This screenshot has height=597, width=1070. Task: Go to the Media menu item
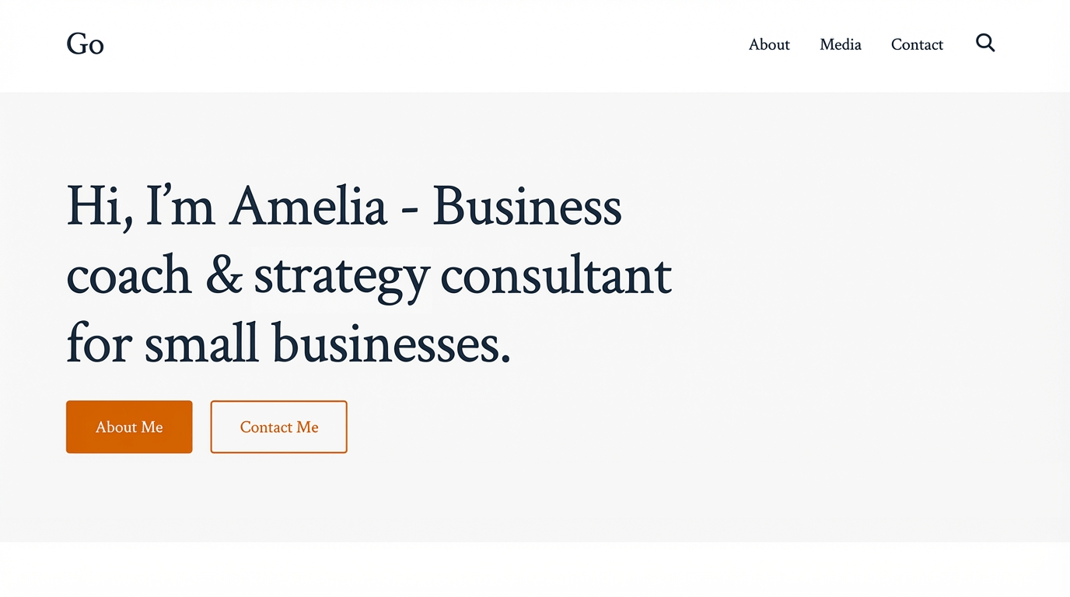click(x=840, y=45)
